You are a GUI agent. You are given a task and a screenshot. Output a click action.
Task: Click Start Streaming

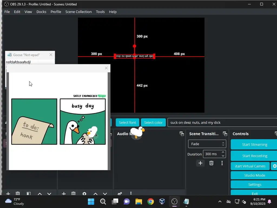pos(254,144)
